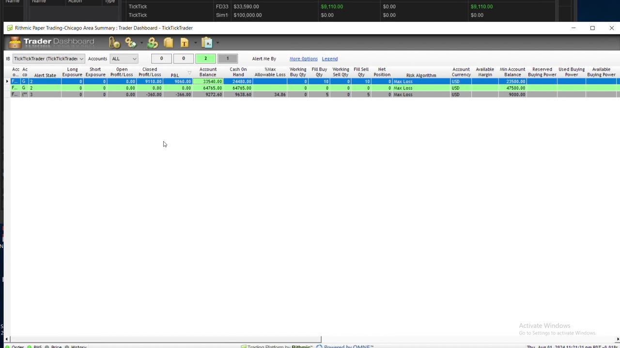Click the Available Margin column header
The image size is (620, 348).
point(485,72)
